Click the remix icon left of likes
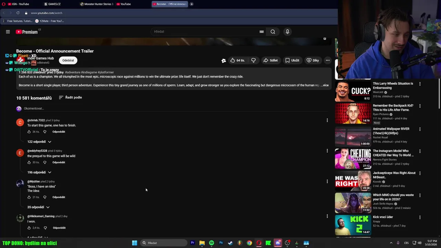The image size is (441, 248). pyautogui.click(x=224, y=61)
